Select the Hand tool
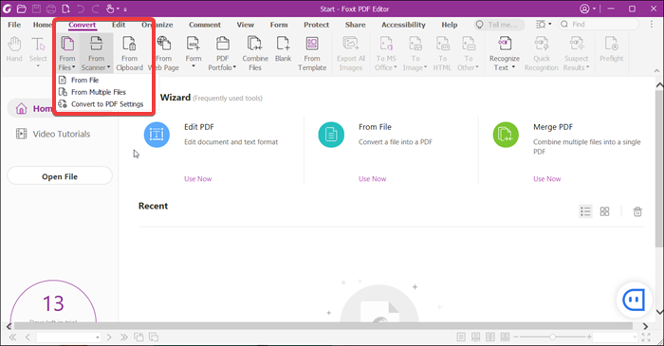 (14, 50)
